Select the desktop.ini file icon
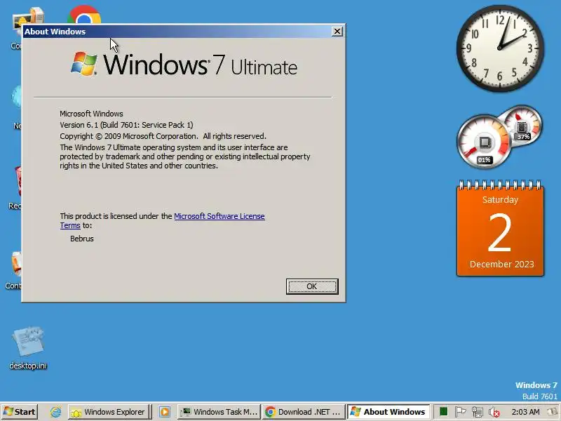Screen dimensions: 561x421 pos(28,348)
